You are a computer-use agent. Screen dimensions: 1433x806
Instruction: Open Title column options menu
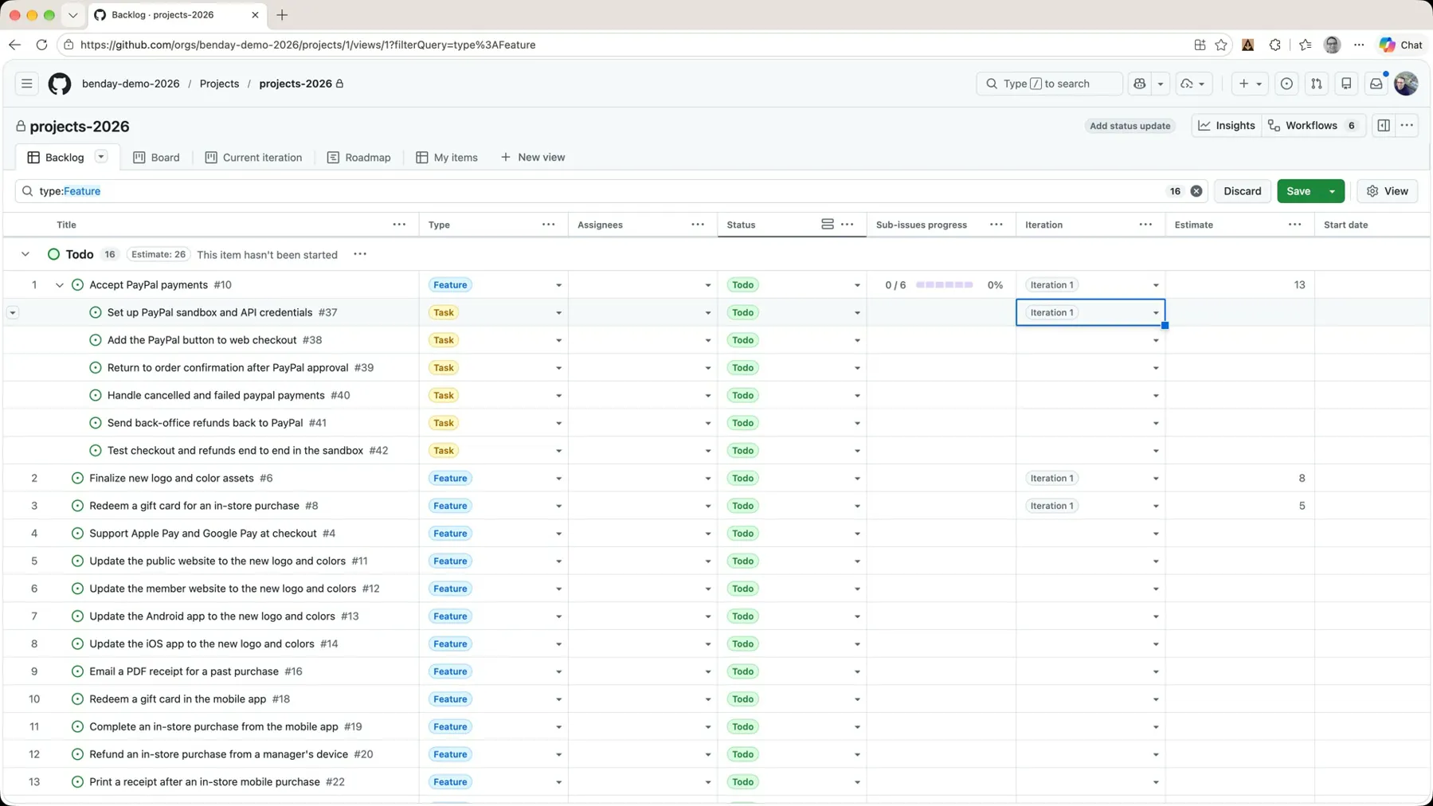pyautogui.click(x=399, y=225)
